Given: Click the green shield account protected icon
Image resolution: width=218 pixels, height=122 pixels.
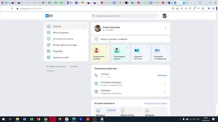Looking at the screenshot, I should [x=96, y=39].
